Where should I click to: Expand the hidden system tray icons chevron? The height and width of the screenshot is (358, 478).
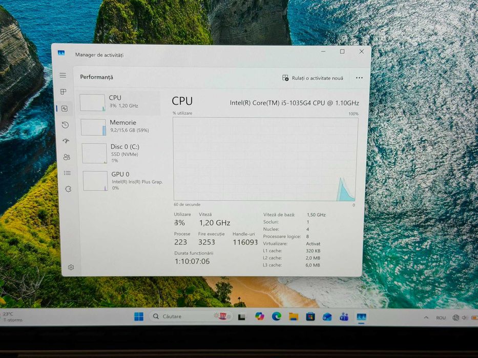426,318
